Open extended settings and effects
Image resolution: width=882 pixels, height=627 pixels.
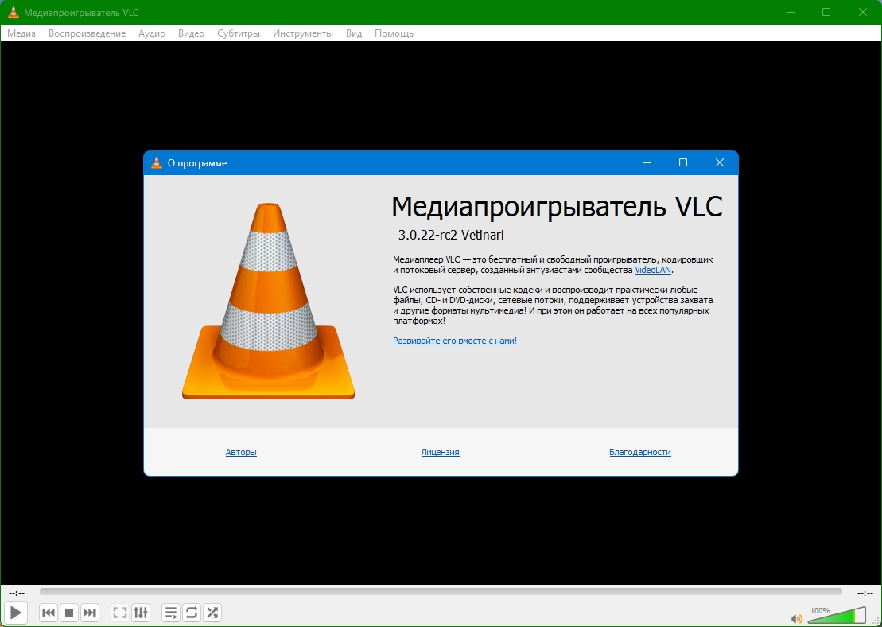[141, 613]
